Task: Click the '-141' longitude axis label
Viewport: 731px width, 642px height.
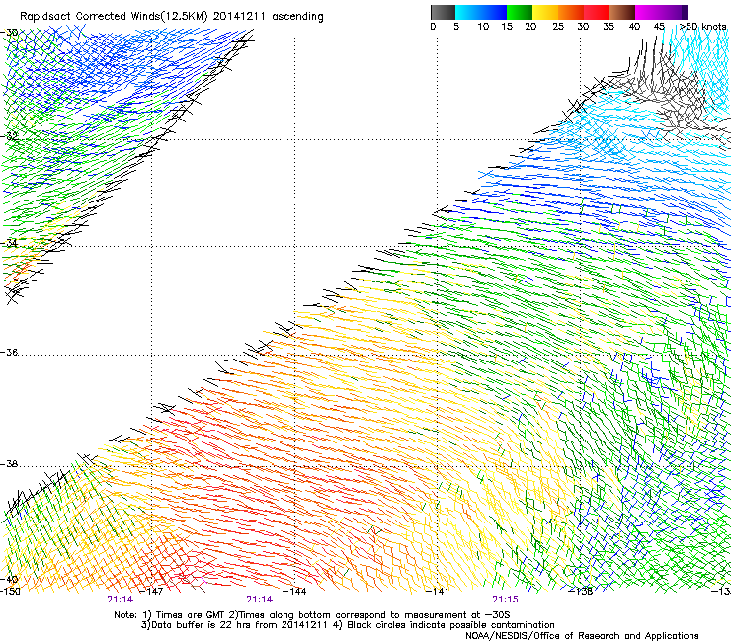Action: click(439, 592)
